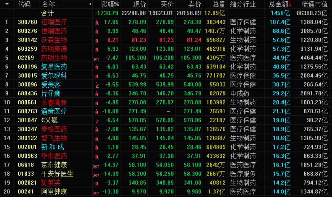Select stock name 片仔癀
332x197 pixels.
pyautogui.click(x=51, y=93)
